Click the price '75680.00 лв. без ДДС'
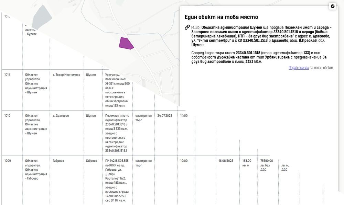 click(267, 165)
